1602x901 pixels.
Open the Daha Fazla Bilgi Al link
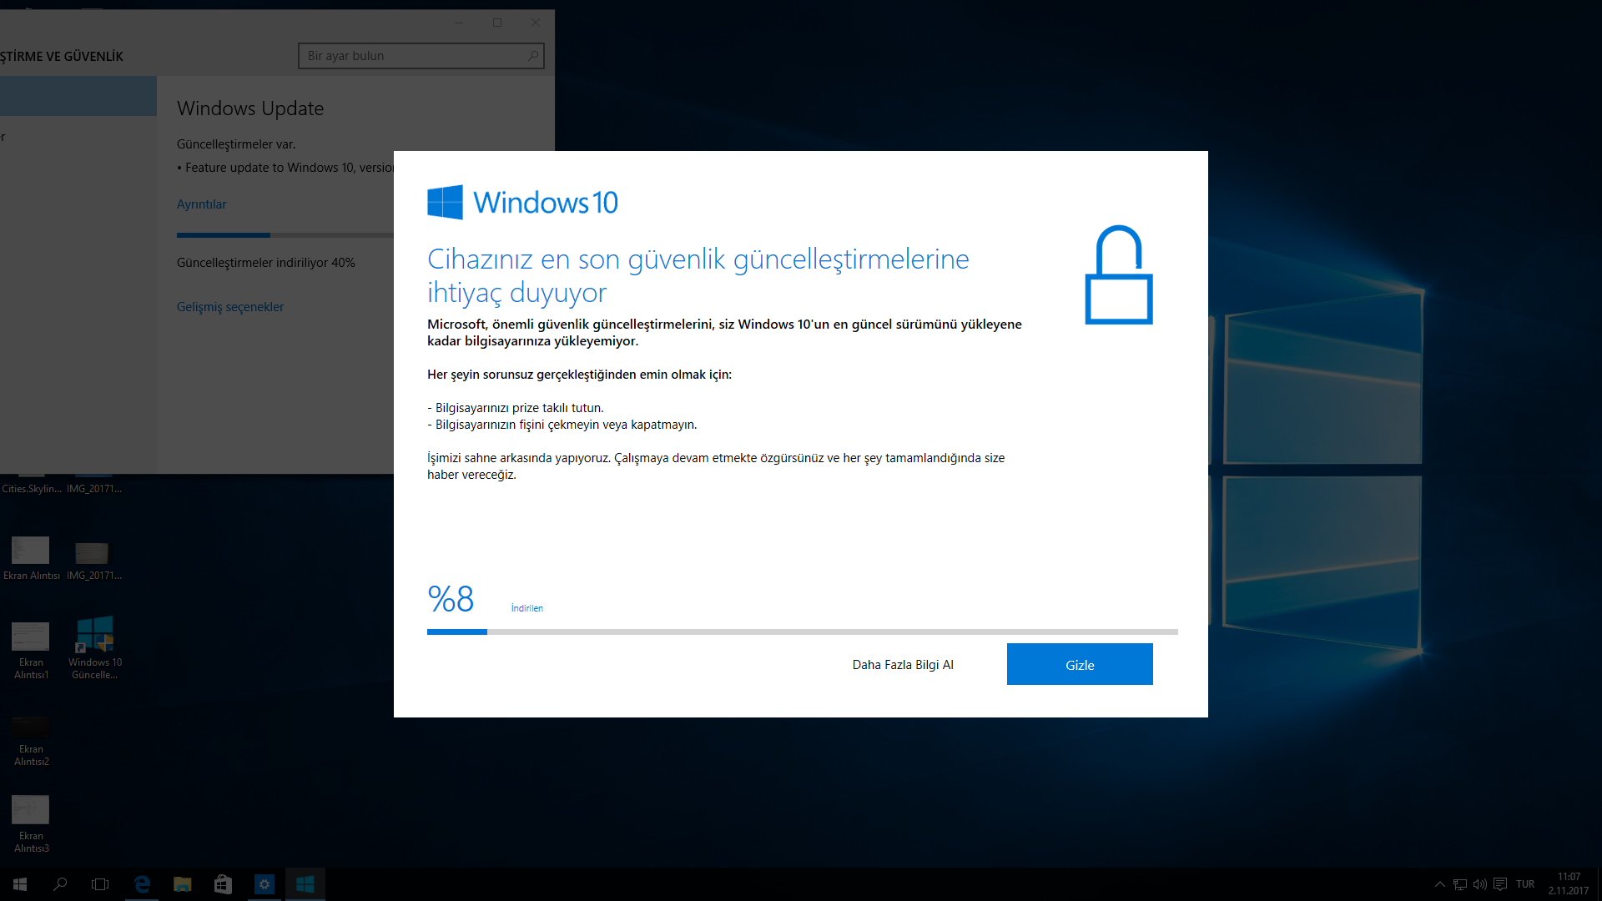click(x=903, y=665)
